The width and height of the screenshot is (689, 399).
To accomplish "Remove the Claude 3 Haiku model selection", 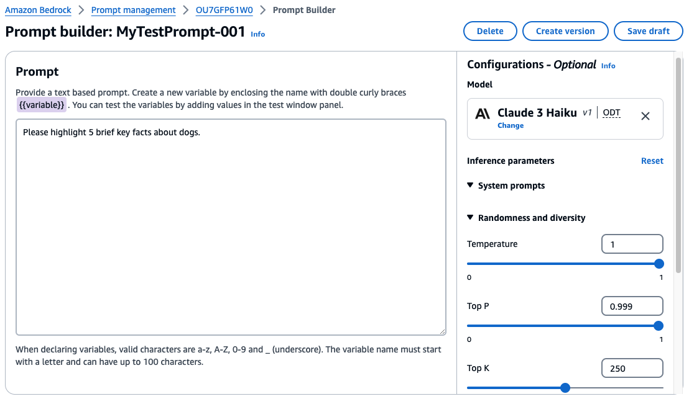I will coord(645,116).
